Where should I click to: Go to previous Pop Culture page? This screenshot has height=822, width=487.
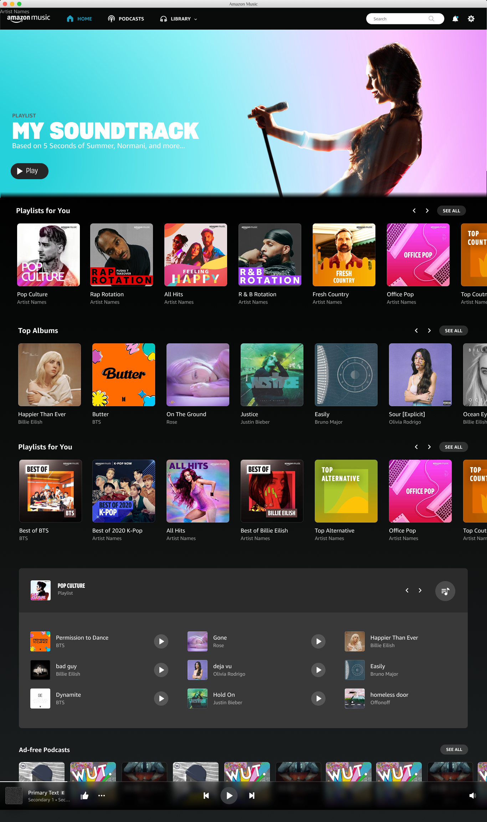tap(407, 590)
